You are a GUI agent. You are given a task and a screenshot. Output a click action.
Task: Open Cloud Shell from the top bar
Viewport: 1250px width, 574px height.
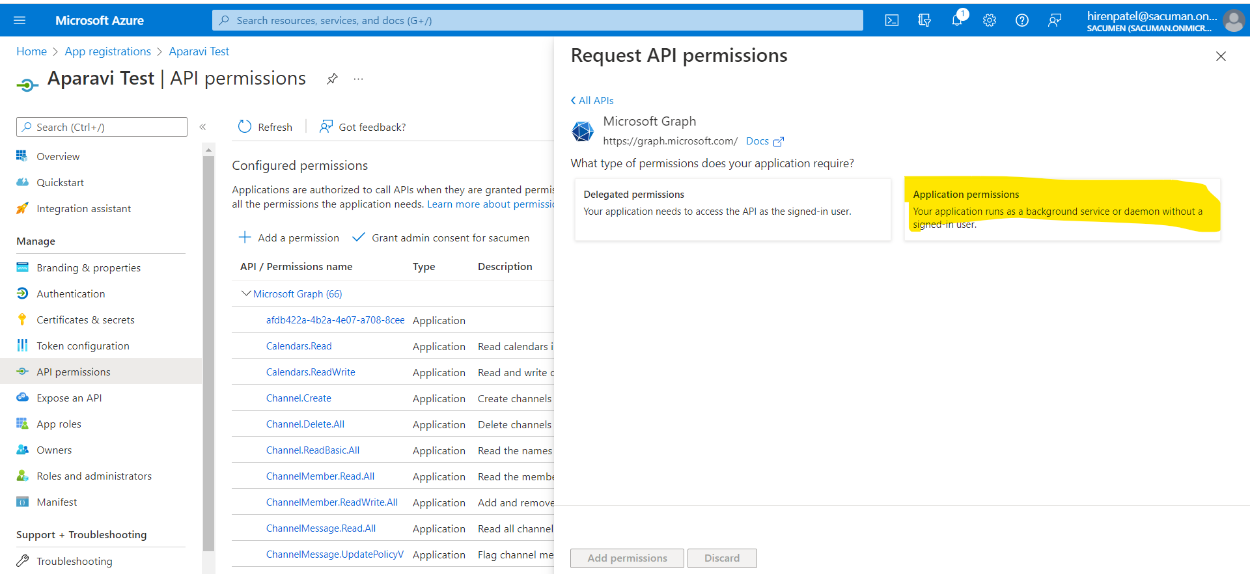tap(892, 20)
